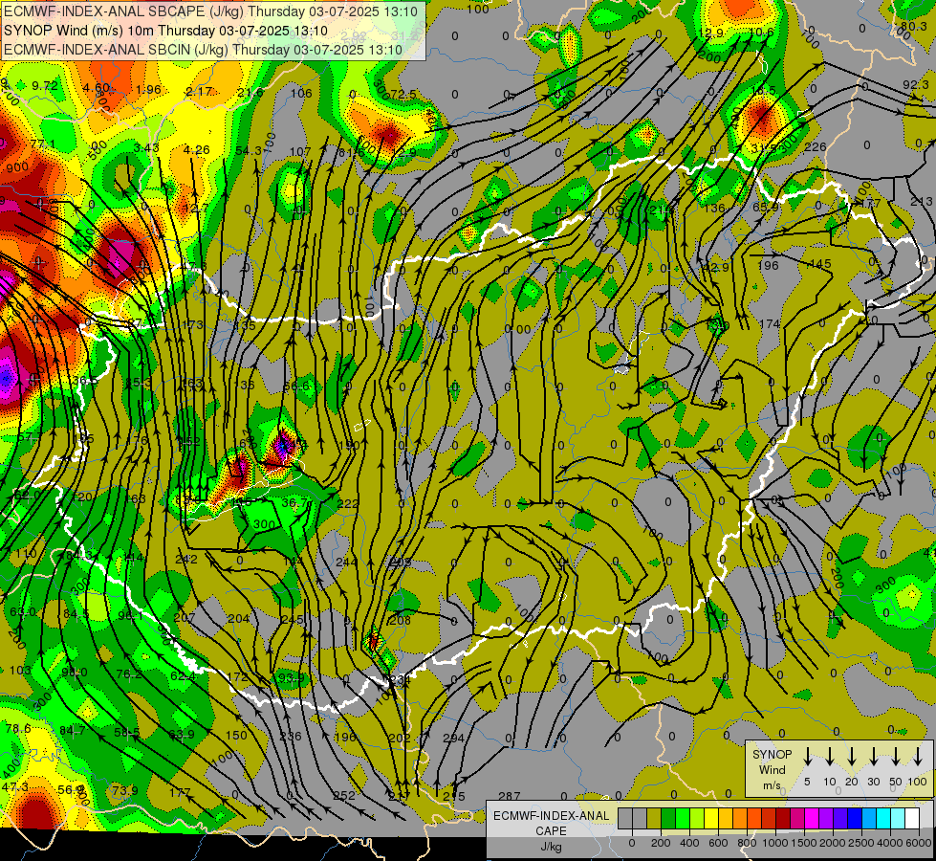Click the 20 m/s arrow in wind legend
Screen dimensions: 936x861
[851, 757]
